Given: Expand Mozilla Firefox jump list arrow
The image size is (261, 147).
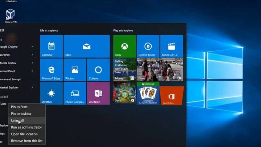Looking at the screenshot, I should tap(32, 63).
